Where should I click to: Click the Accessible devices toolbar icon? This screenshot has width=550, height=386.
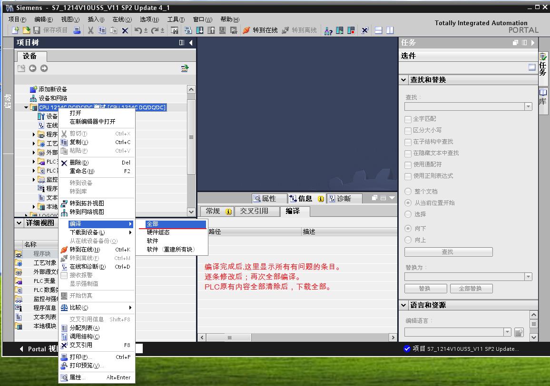tap(328, 31)
